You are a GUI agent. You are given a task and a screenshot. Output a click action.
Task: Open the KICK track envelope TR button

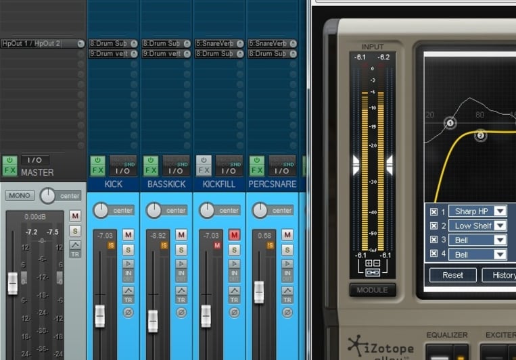coord(128,295)
